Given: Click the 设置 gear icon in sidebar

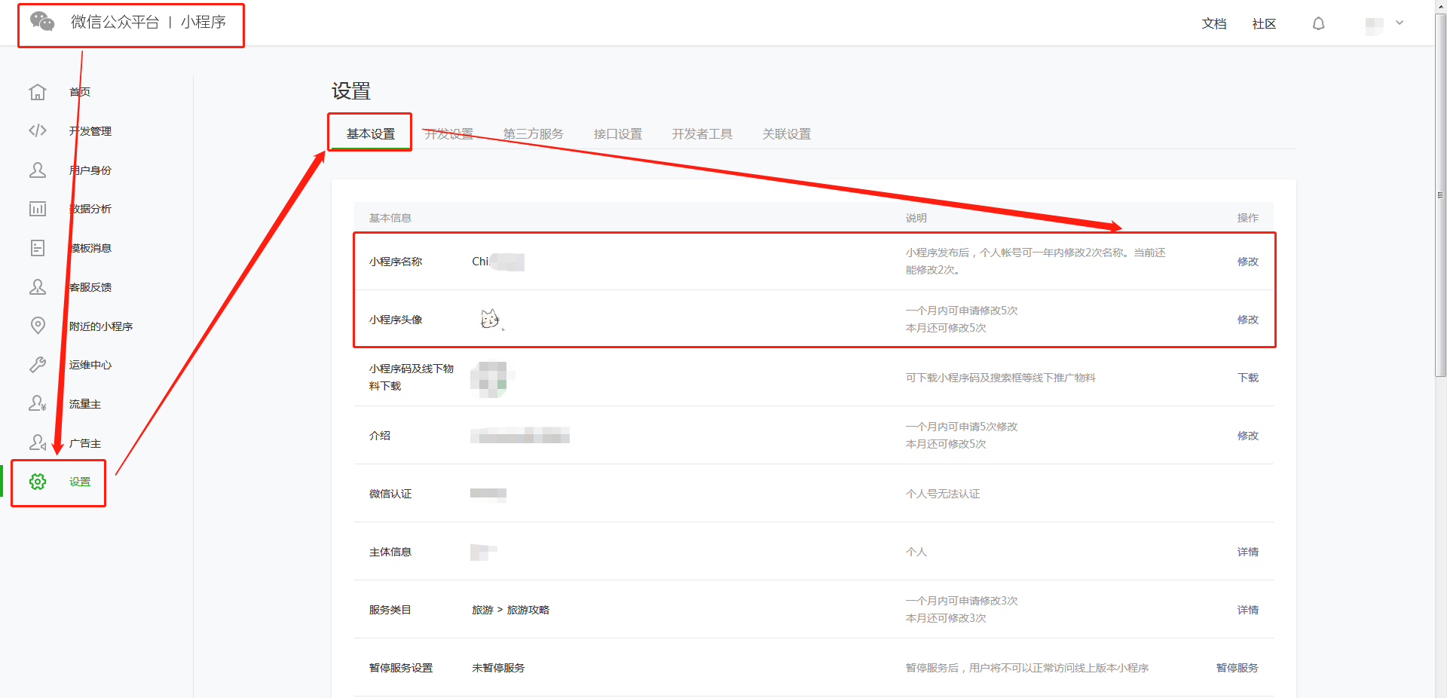Looking at the screenshot, I should tap(38, 482).
